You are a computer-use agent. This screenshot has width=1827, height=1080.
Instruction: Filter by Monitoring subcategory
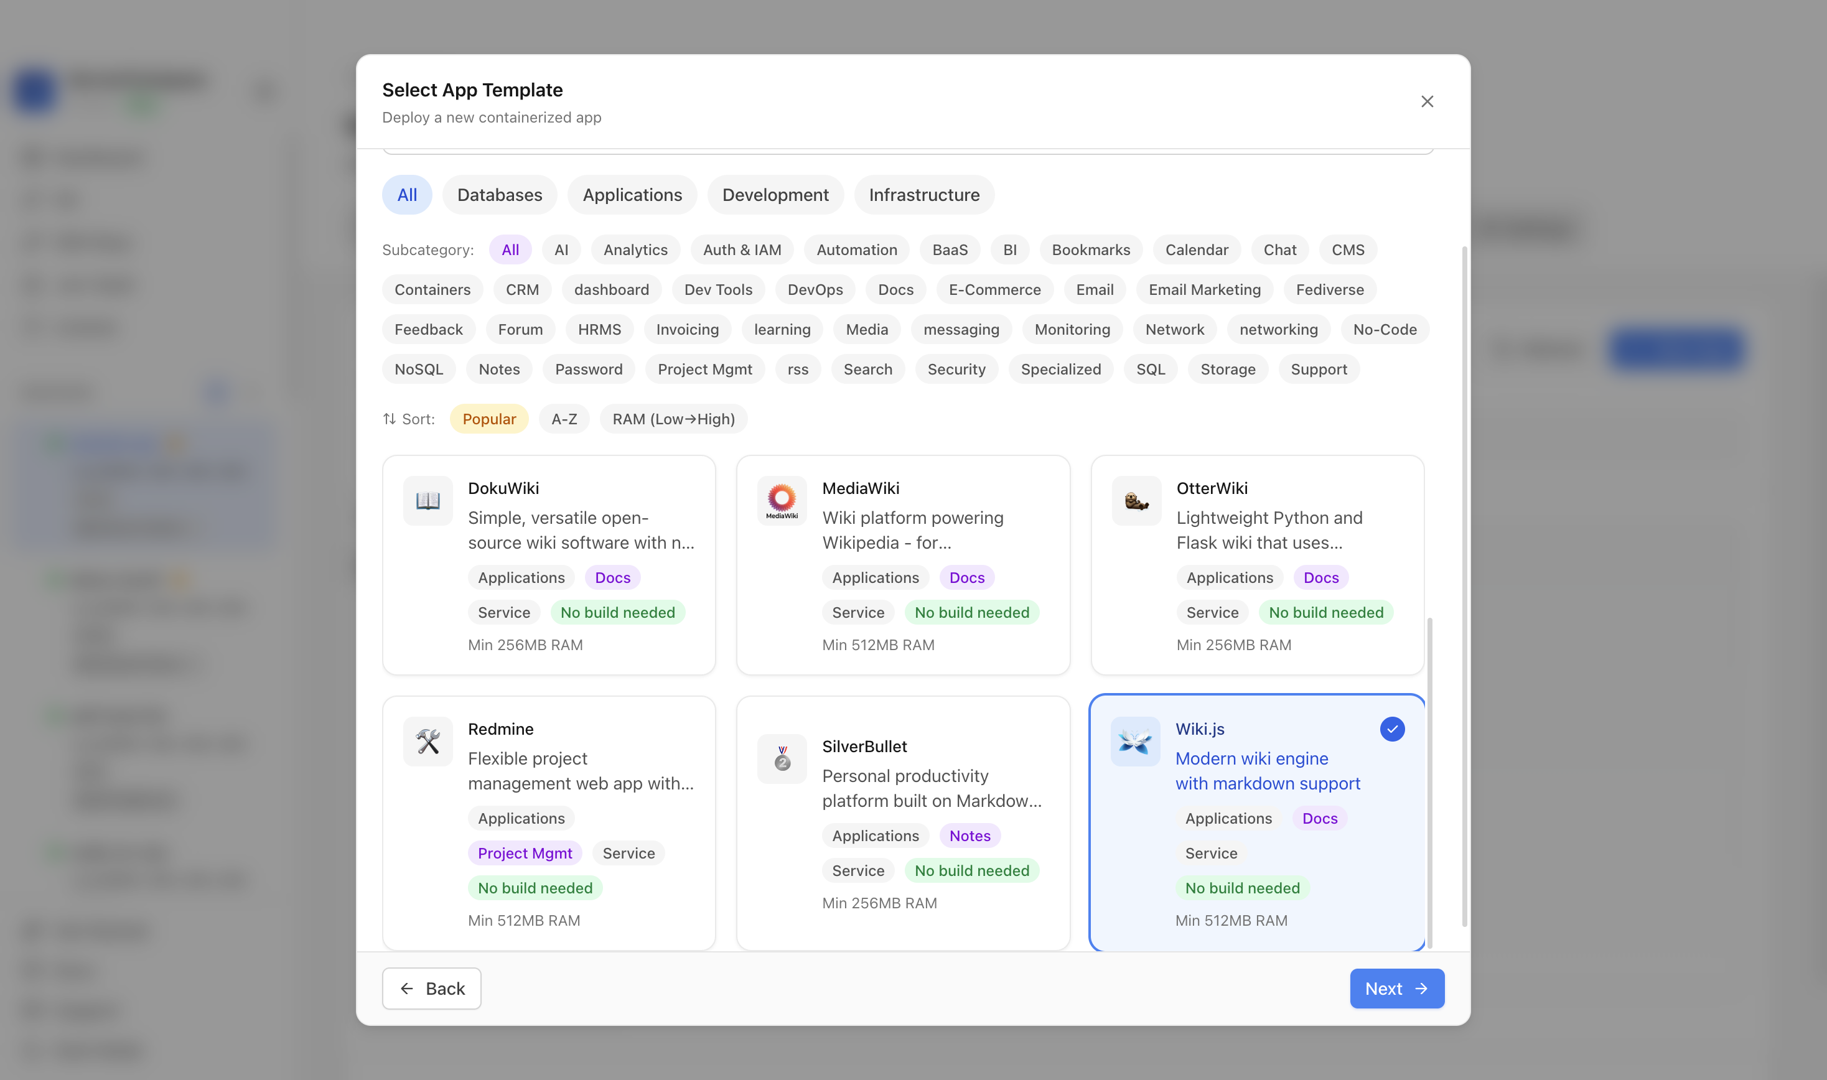pyautogui.click(x=1072, y=330)
